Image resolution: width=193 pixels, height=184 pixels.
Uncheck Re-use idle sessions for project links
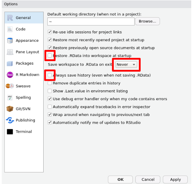point(50,32)
